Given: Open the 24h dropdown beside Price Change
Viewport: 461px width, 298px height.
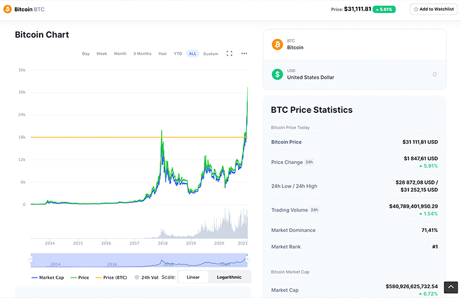Looking at the screenshot, I should click(x=309, y=162).
